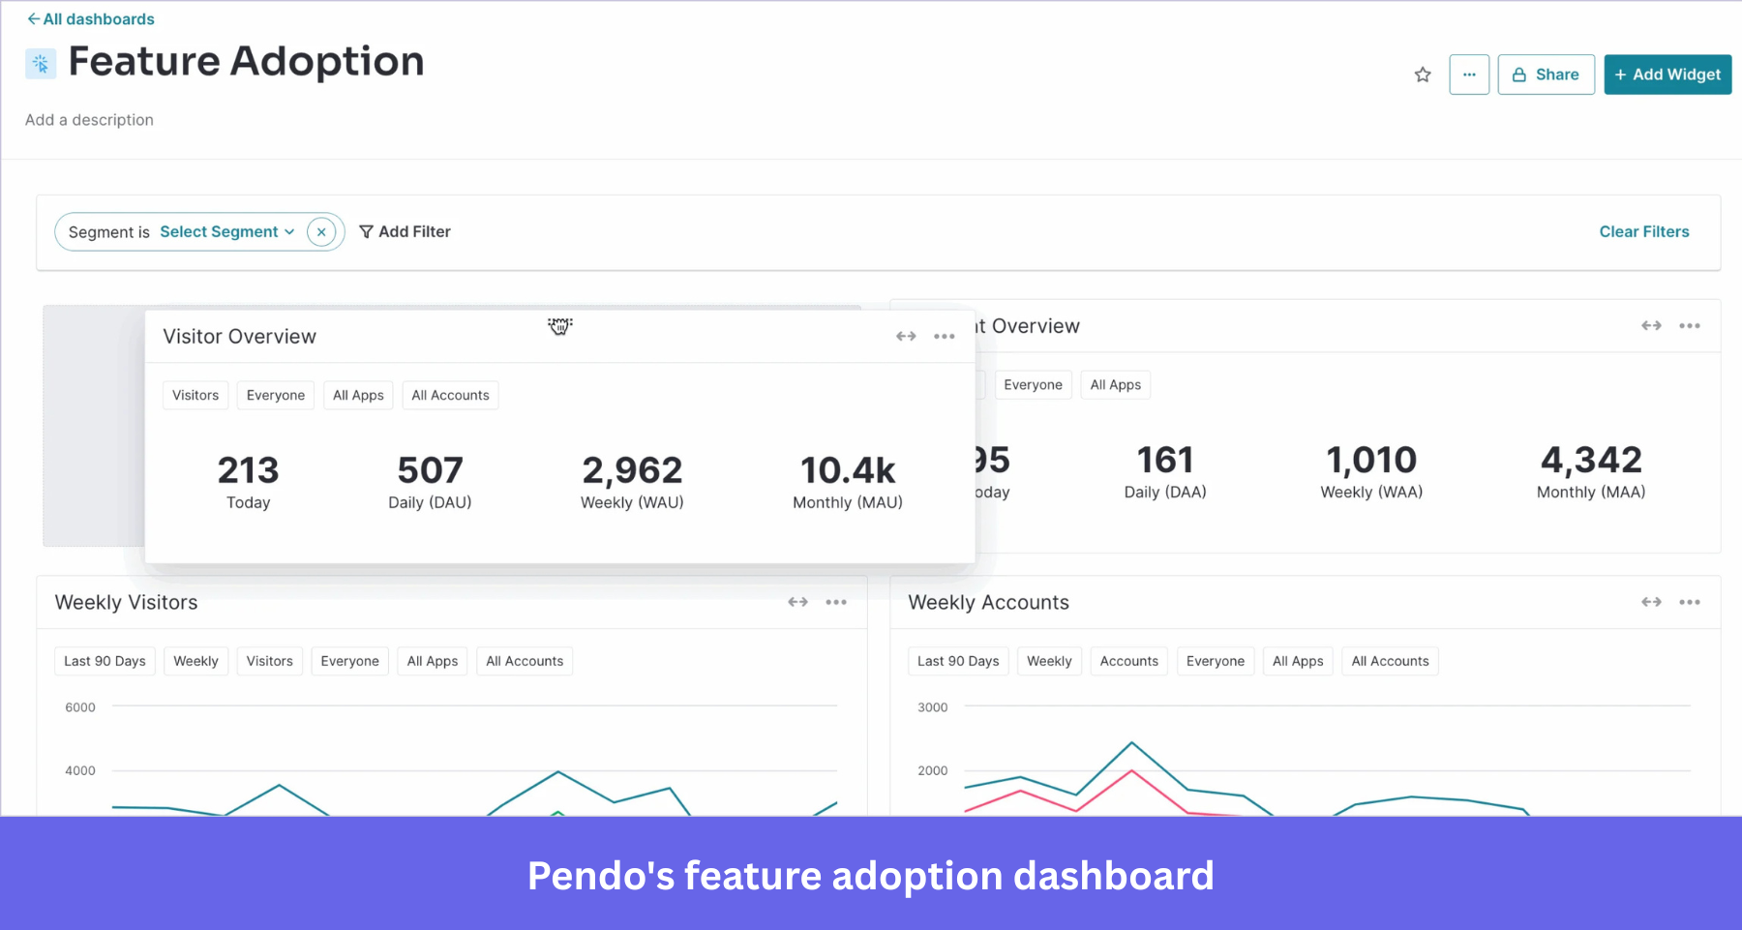Screen dimensions: 1742x930
Task: Favorite the dashboard with star icon
Action: tap(1422, 75)
